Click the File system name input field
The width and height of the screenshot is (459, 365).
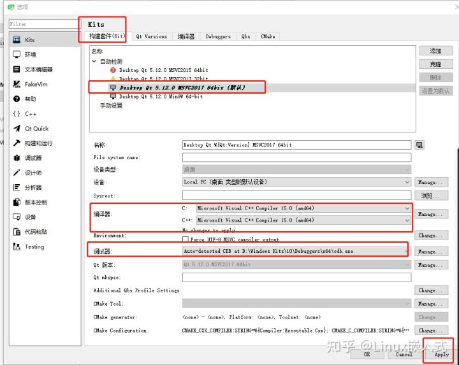(296, 157)
